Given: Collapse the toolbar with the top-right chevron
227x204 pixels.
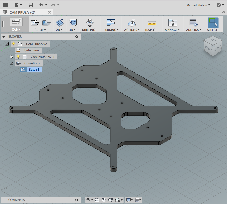Looking at the screenshot, I should 224,12.
